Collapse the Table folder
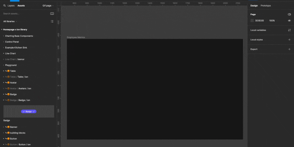This screenshot has width=294, height=147. click(x=3, y=71)
